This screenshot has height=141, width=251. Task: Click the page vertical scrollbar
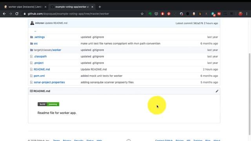click(x=249, y=94)
